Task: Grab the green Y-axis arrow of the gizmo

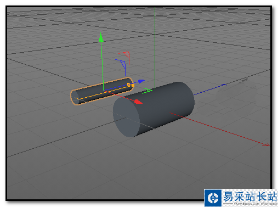Action: click(x=101, y=37)
